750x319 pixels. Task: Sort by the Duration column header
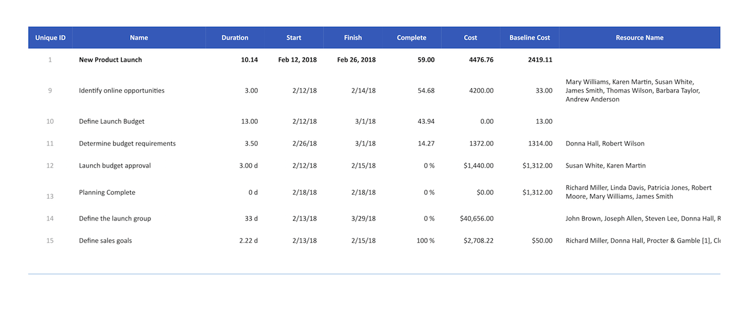pos(235,38)
